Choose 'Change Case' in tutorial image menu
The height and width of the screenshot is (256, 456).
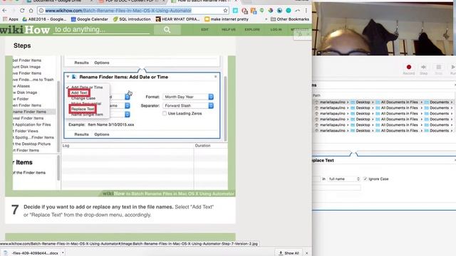click(x=83, y=98)
